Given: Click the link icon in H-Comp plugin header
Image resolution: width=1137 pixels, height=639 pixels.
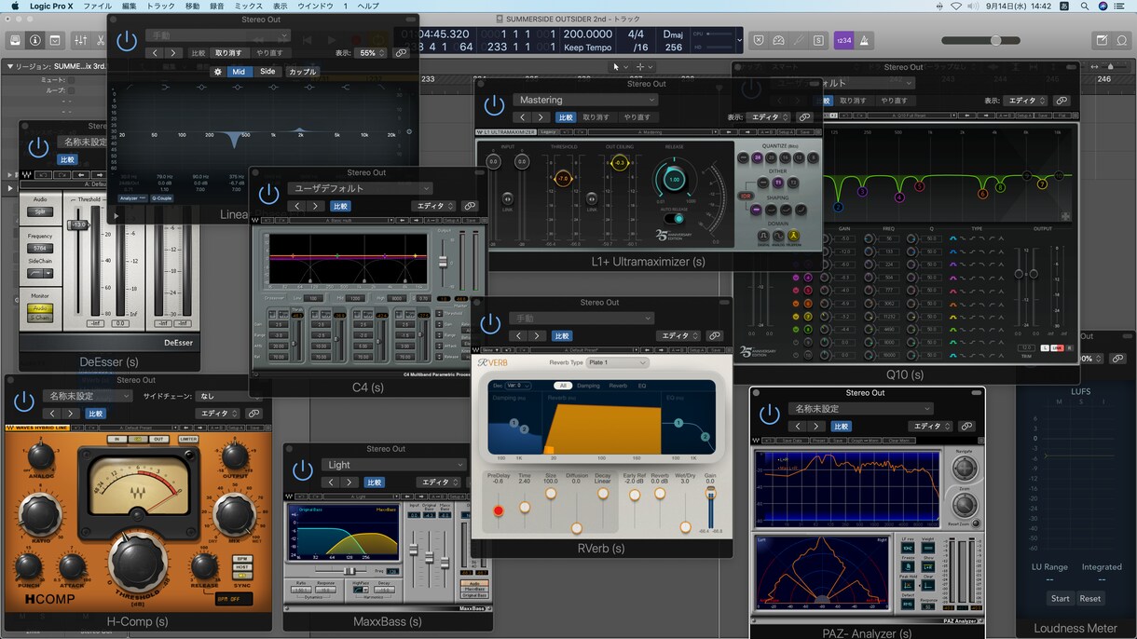Looking at the screenshot, I should pyautogui.click(x=253, y=414).
